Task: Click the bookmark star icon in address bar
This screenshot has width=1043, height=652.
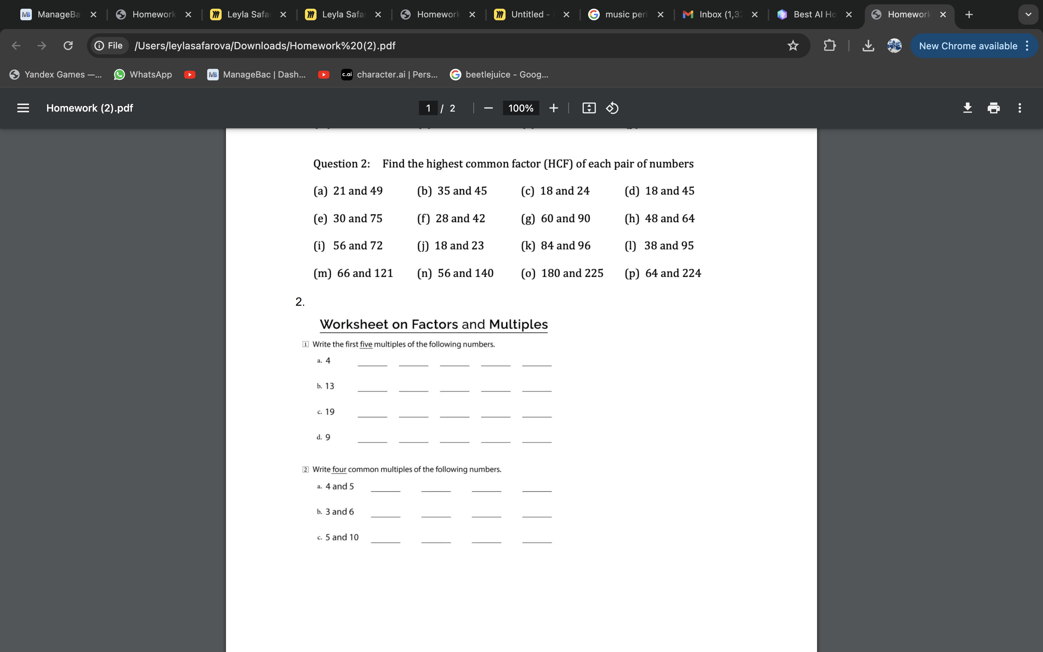Action: click(x=794, y=45)
